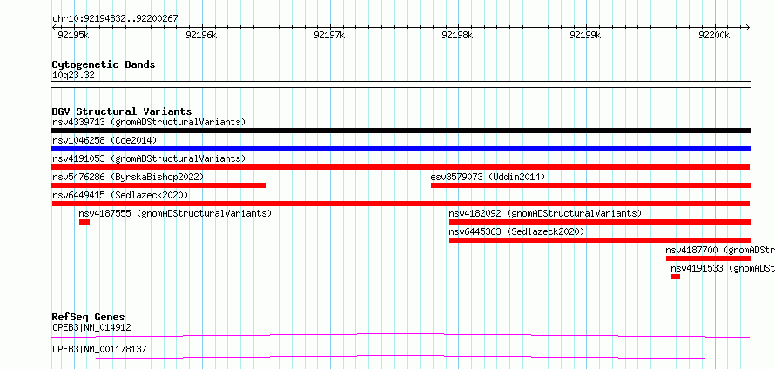Open the nsv6449415 (Sedlazeck2020) label
This screenshot has height=369, width=775.
(x=120, y=195)
